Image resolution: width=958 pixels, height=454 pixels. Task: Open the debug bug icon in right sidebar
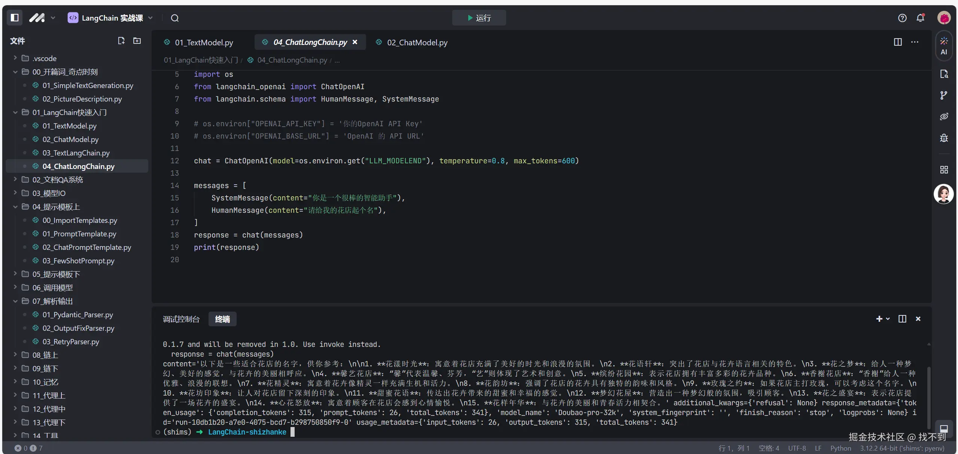coord(944,138)
